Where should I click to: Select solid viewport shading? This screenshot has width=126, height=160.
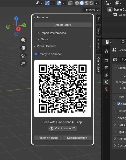[x=82, y=3]
